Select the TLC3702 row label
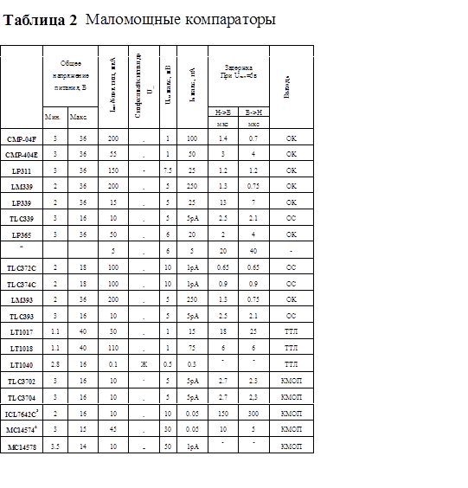Viewport: 468px width, 488px height. click(22, 382)
